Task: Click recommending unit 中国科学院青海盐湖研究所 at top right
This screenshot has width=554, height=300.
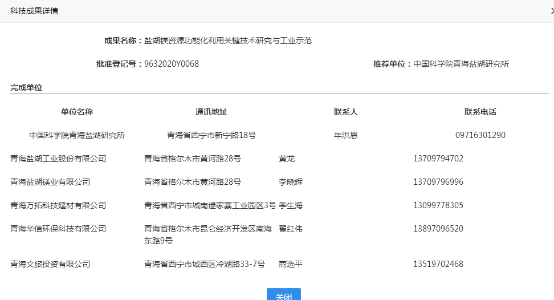Action: coord(461,64)
